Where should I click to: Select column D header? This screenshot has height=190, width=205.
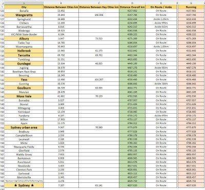coord(132,3)
